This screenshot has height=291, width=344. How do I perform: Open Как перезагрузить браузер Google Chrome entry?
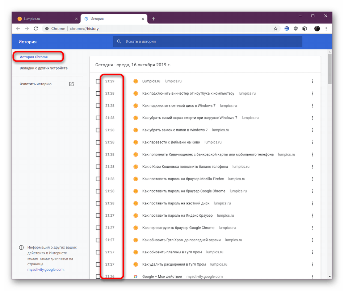179,228
